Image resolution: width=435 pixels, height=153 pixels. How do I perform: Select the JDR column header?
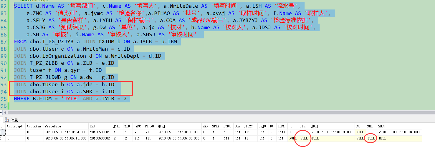coord(305,127)
